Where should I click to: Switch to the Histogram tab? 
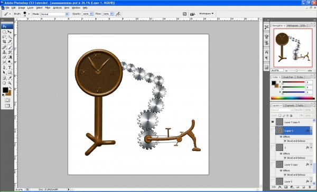(x=293, y=25)
